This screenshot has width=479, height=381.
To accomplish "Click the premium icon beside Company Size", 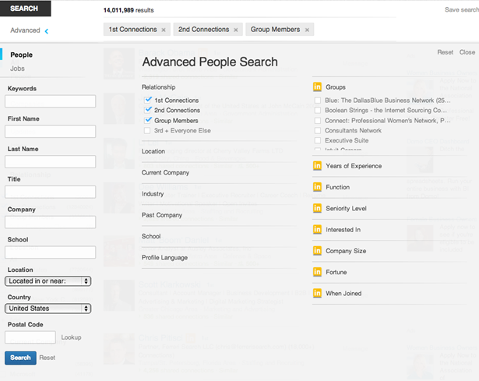I will click(317, 251).
